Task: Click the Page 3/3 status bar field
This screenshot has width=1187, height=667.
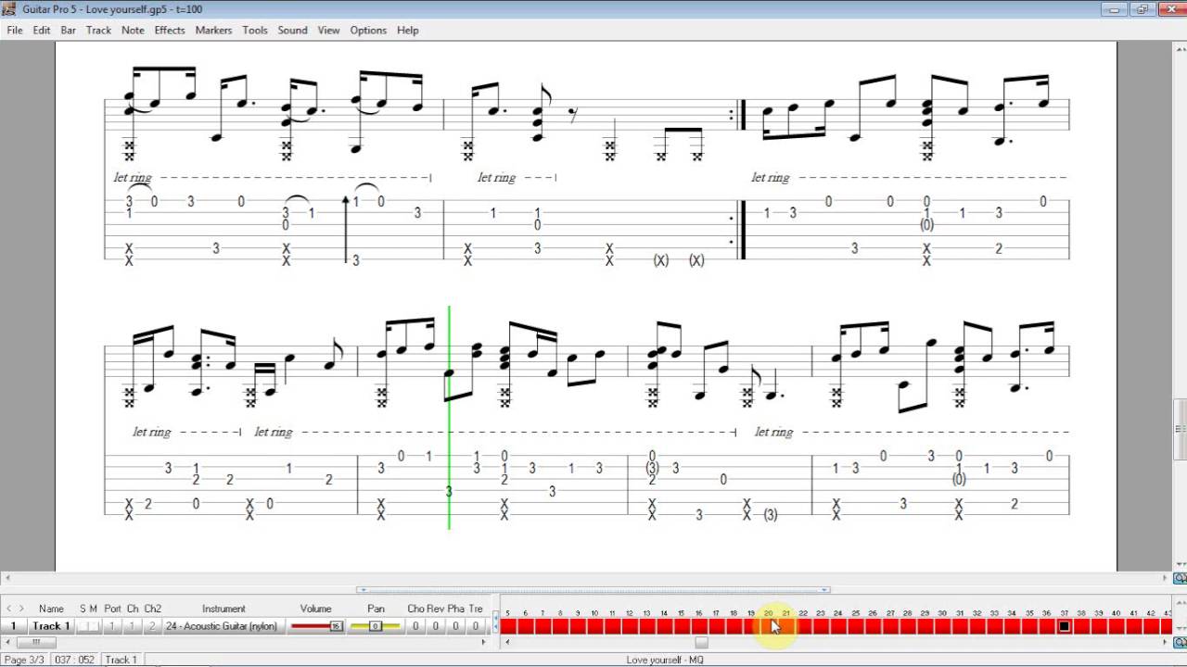Action: tap(23, 660)
